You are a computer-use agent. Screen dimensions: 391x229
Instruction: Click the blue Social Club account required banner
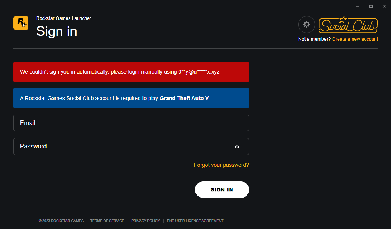(131, 98)
